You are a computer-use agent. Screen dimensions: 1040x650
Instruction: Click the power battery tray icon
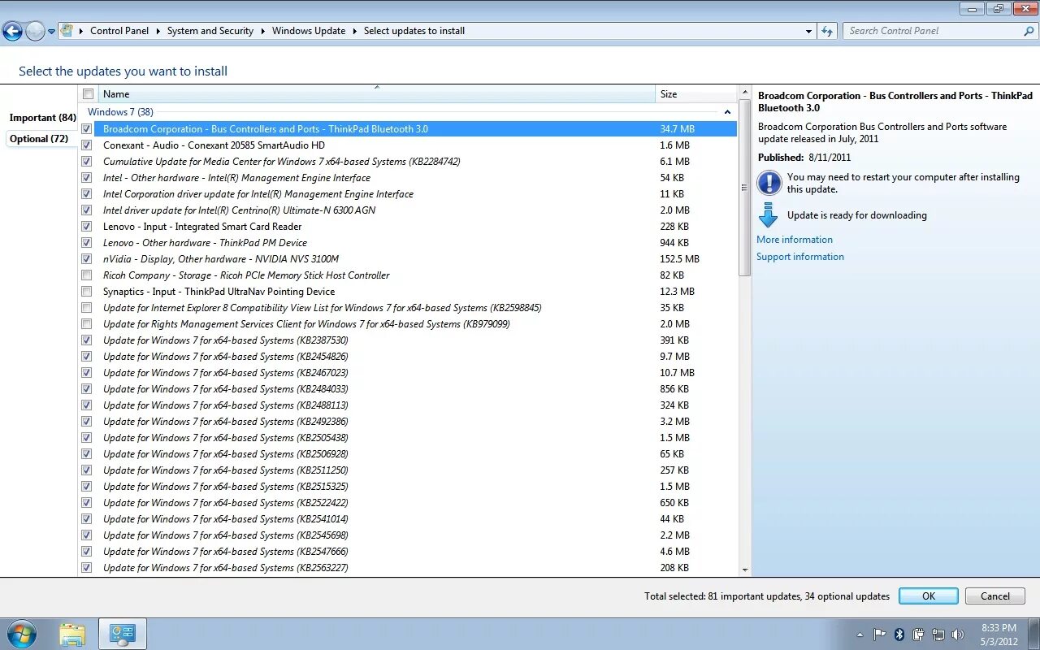(919, 635)
